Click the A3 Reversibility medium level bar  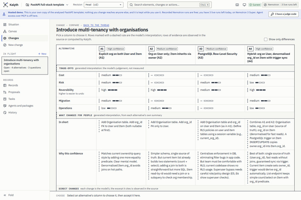click(x=216, y=90)
